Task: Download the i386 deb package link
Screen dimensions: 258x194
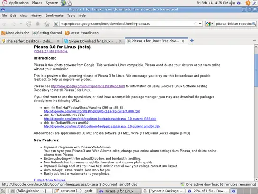Action: click(x=100, y=119)
